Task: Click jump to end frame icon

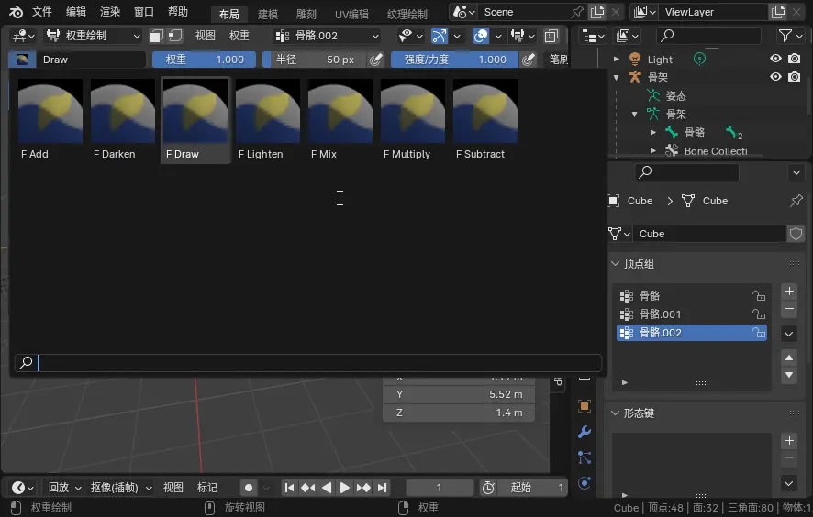Action: 383,488
